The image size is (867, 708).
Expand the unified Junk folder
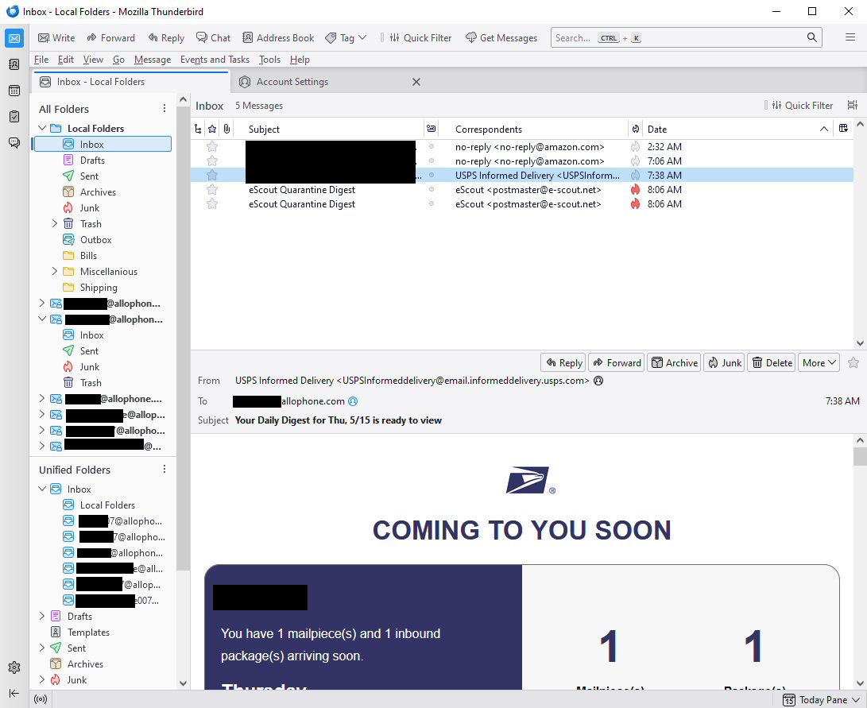coord(42,680)
